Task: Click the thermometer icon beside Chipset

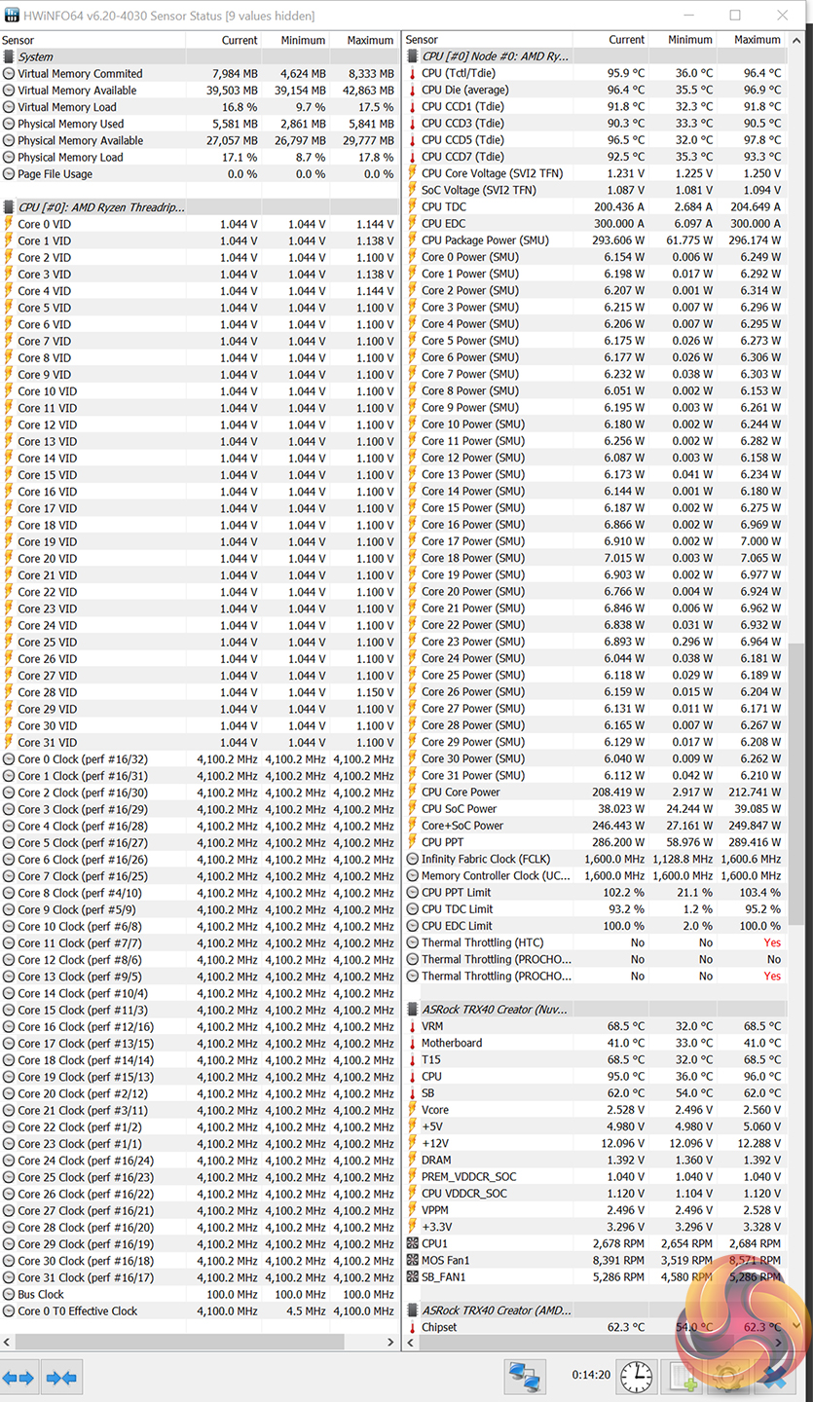Action: click(x=413, y=1327)
